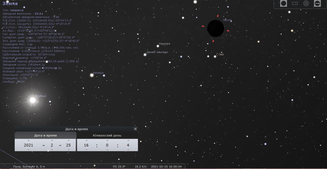327x169 pixels.
Task: Click the status bar date 2021-02-25 16:00:04
Action: (x=166, y=167)
